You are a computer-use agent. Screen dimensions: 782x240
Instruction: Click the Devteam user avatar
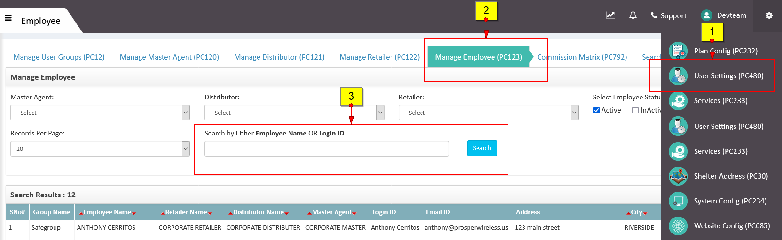click(706, 15)
